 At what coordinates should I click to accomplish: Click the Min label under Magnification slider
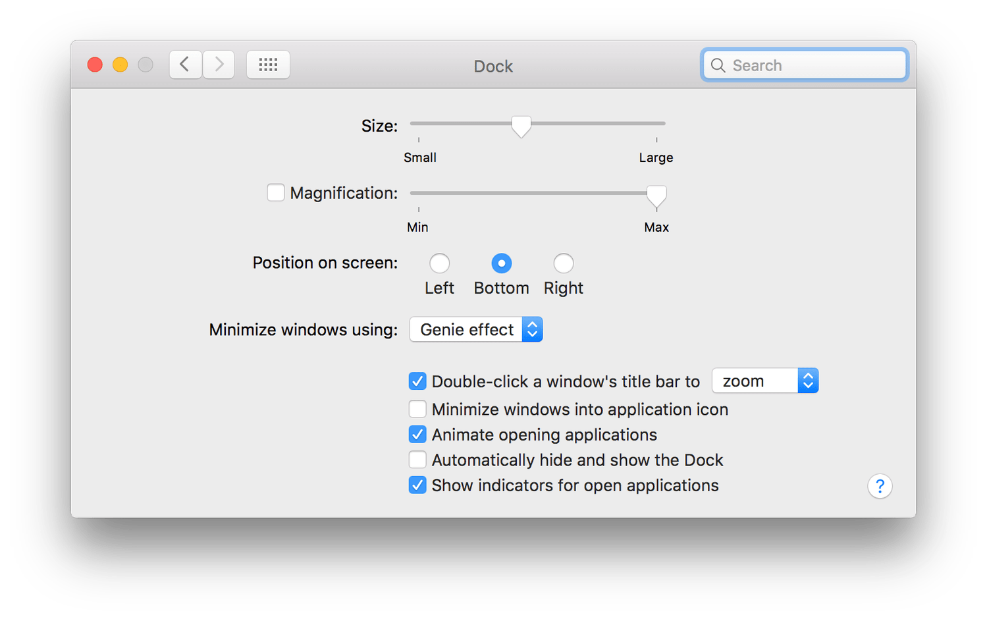tap(417, 227)
